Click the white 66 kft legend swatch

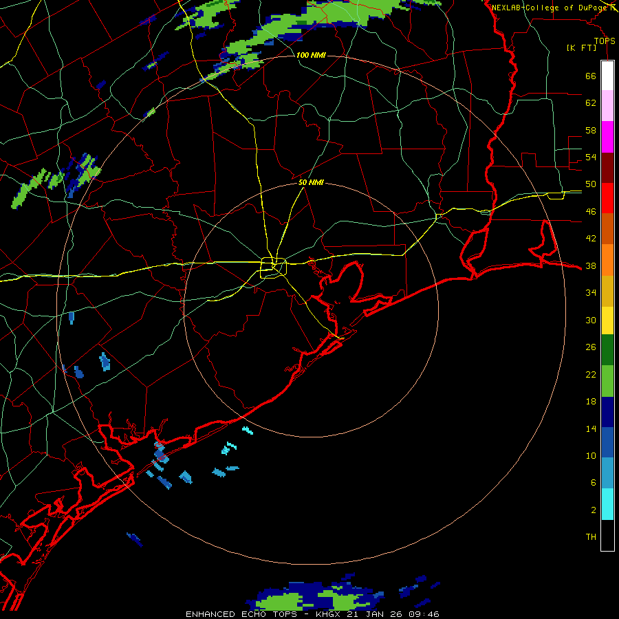coord(607,76)
